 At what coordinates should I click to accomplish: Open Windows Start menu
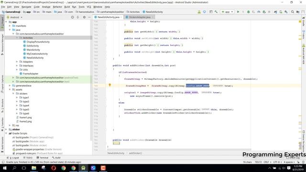[4, 168]
